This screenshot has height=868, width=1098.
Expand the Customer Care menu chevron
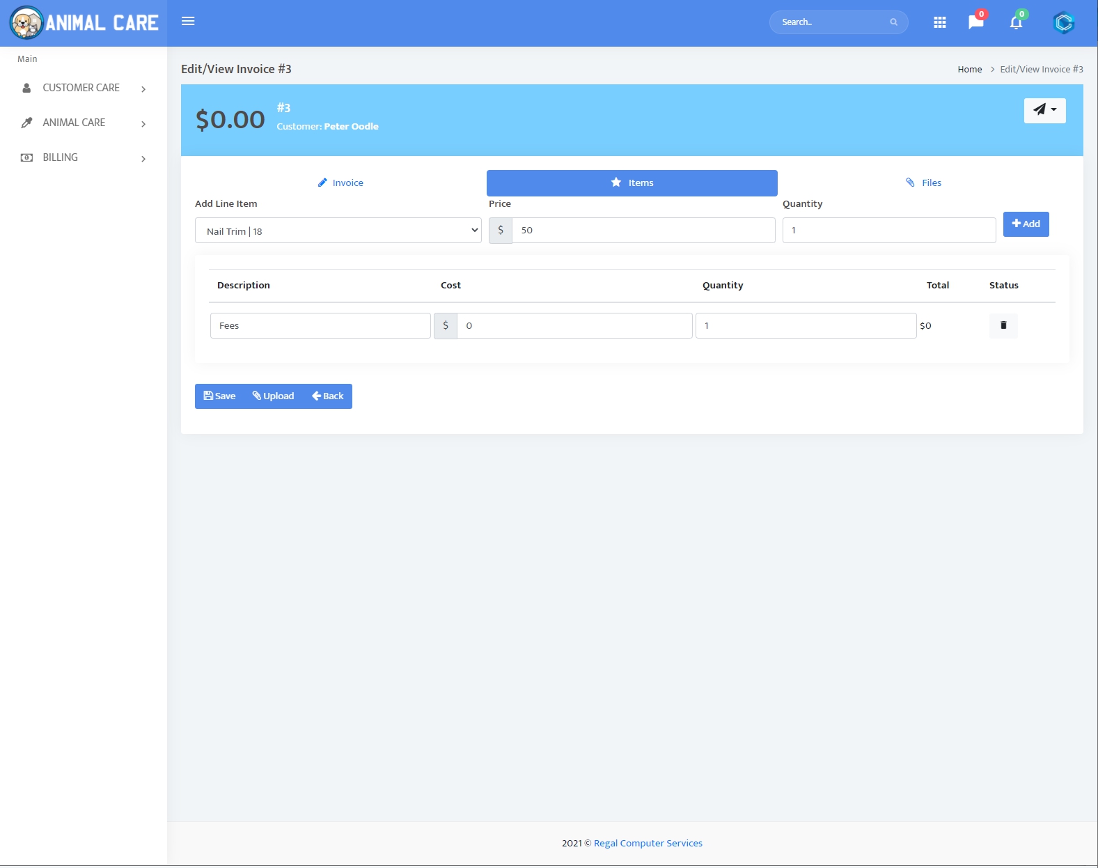143,89
